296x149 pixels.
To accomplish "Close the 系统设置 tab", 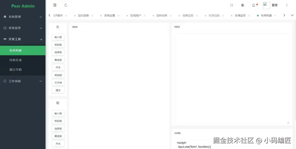I will [x=118, y=16].
